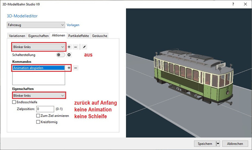This screenshot has width=252, height=150.
Task: Remove the selected action with minus icon beside Blinker links
Action: pos(76,47)
